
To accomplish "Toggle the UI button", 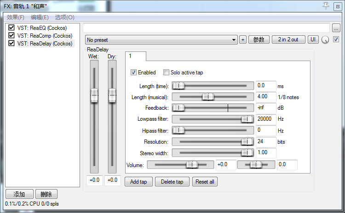I will coord(313,39).
